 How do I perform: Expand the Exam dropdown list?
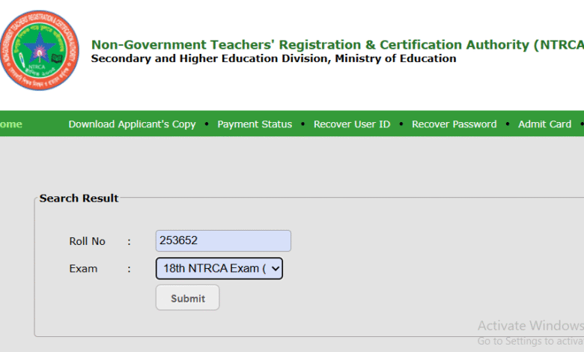click(219, 268)
